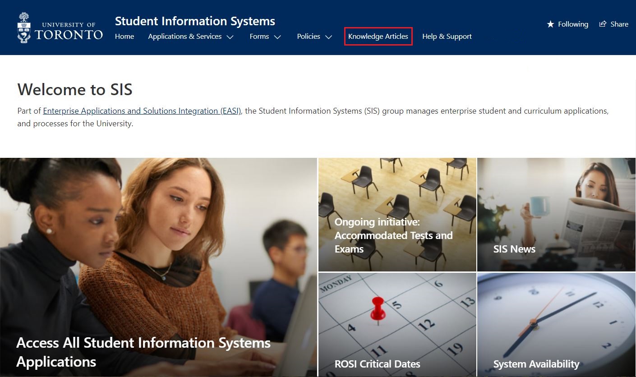Click the Share arrow icon
This screenshot has width=636, height=377.
click(x=603, y=24)
